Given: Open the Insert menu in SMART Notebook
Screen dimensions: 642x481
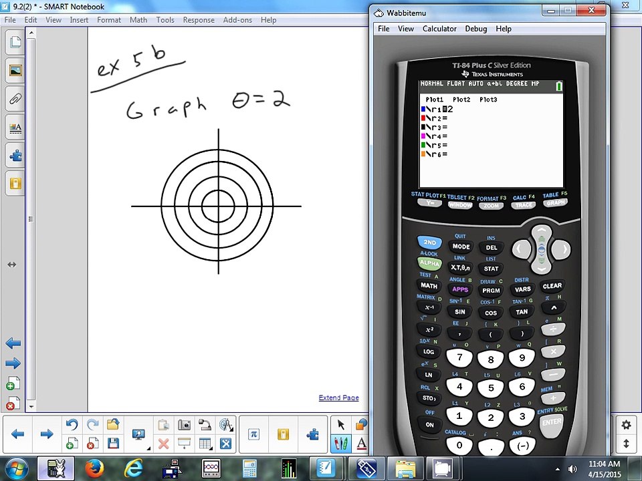Looking at the screenshot, I should click(79, 19).
